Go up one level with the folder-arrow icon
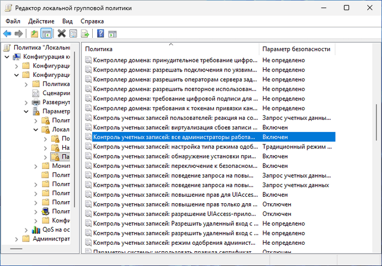 pos(34,34)
